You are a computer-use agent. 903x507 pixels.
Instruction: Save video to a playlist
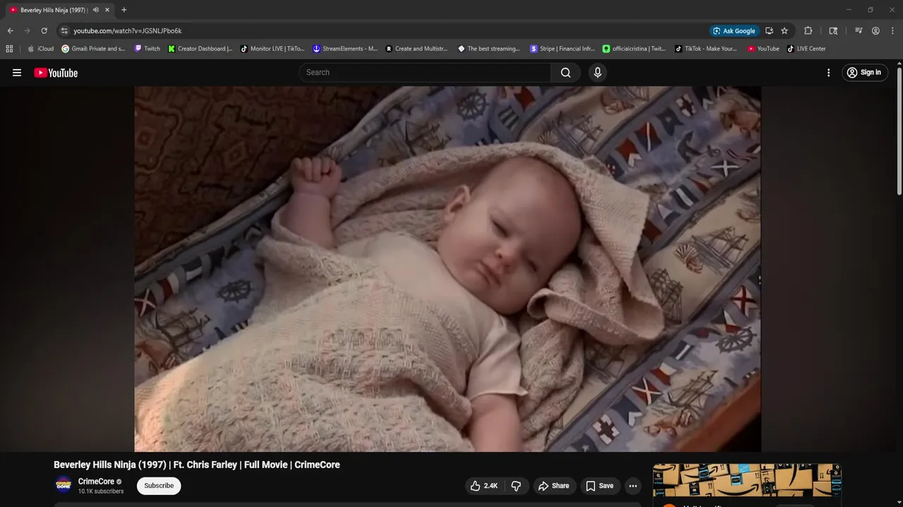600,486
